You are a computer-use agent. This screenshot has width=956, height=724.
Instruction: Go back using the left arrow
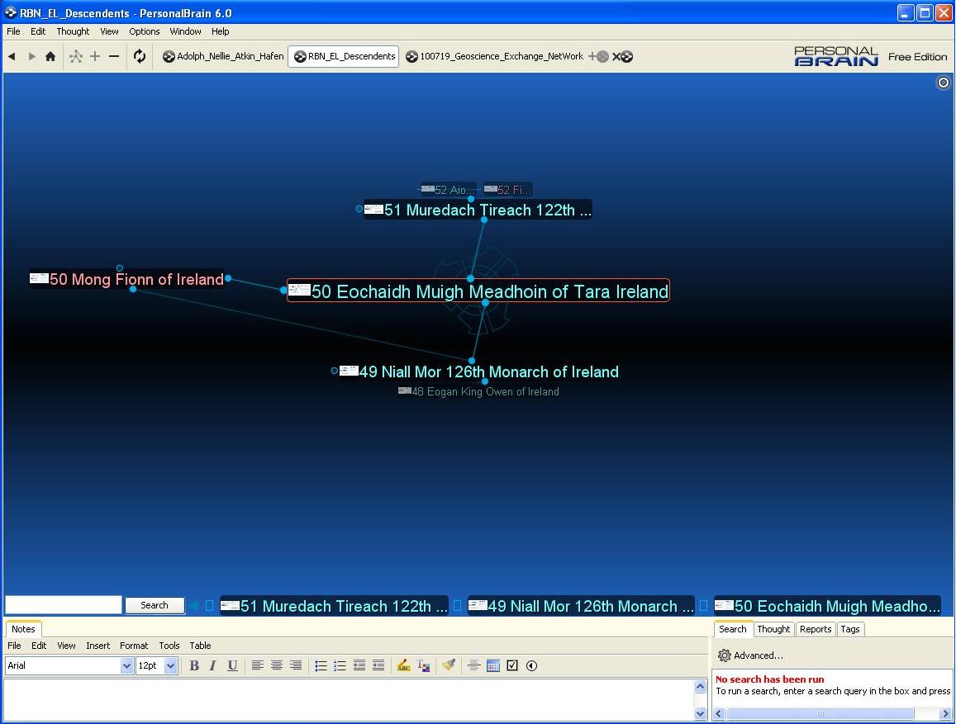12,57
